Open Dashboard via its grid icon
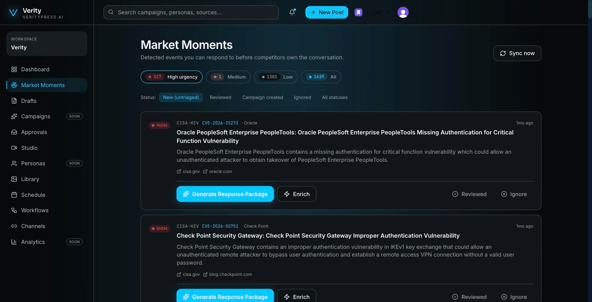Viewport: 592px width, 302px height. click(x=14, y=69)
